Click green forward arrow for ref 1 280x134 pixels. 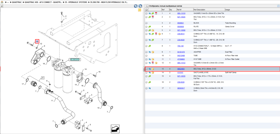click(x=153, y=13)
